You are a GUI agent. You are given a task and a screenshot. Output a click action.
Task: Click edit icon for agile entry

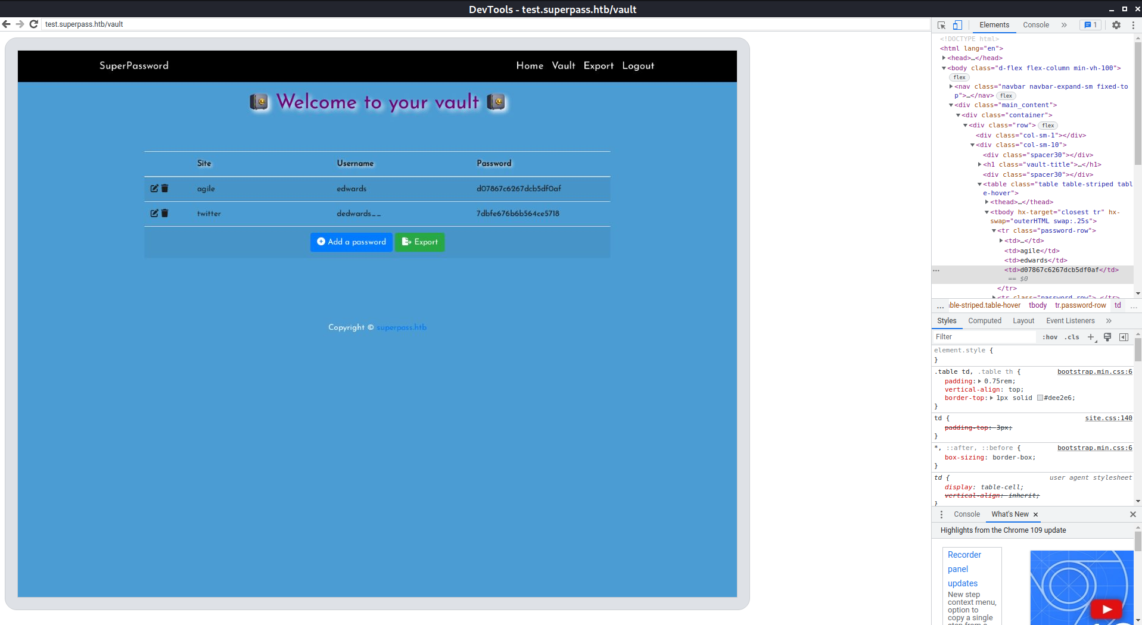click(154, 189)
